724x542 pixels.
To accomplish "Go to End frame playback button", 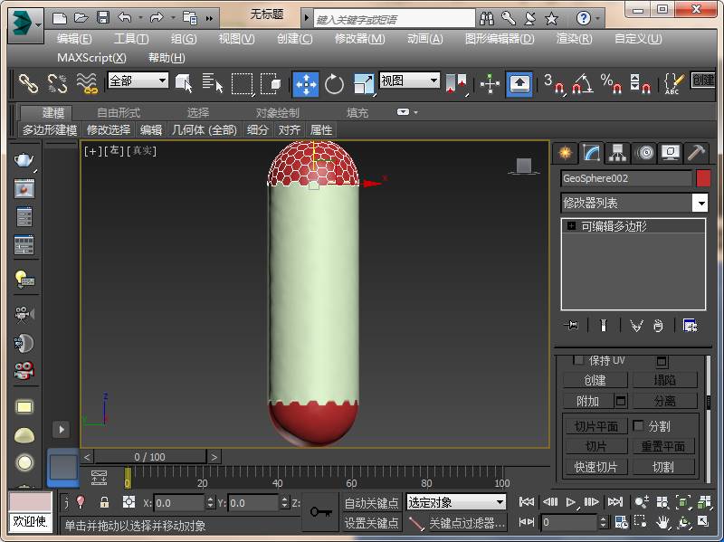I will click(x=615, y=502).
